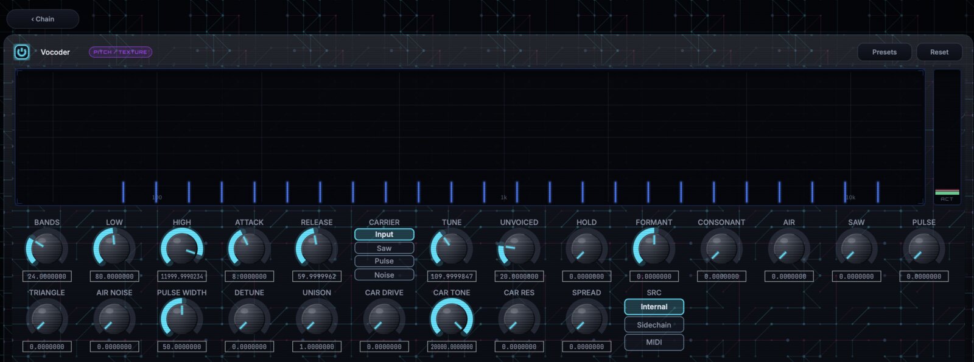
Task: Click the DETUNE value field
Action: [249, 347]
